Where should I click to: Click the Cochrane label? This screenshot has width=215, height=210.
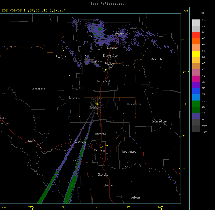(80, 142)
